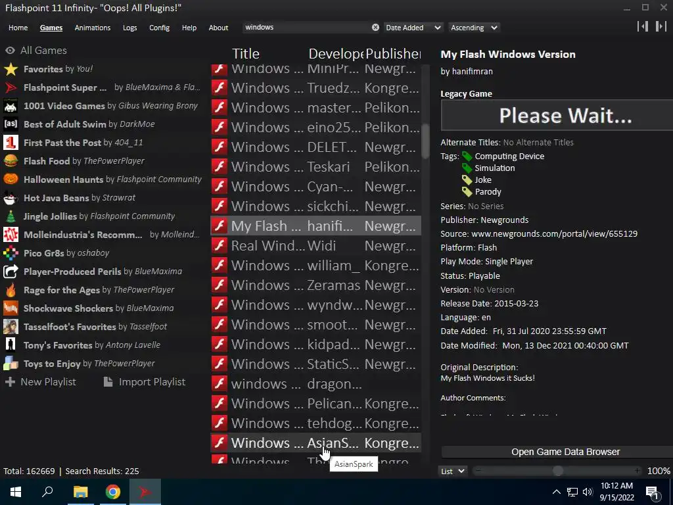Click the Tasselfoot's Favorites avatar icon

(x=11, y=327)
